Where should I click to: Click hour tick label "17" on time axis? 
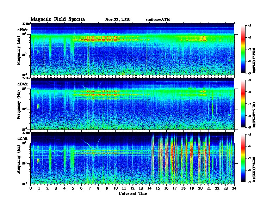pyautogui.click(x=175, y=188)
